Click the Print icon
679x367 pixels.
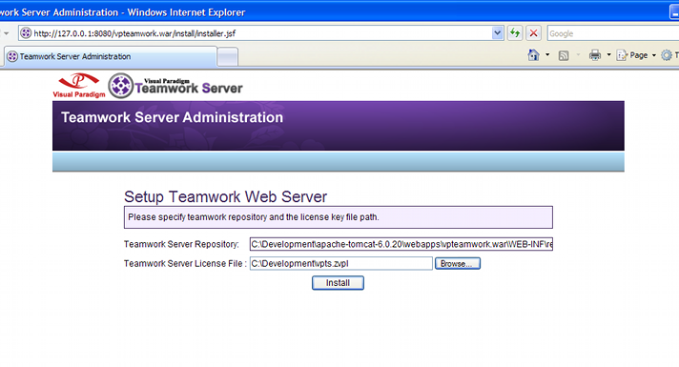[x=595, y=55]
